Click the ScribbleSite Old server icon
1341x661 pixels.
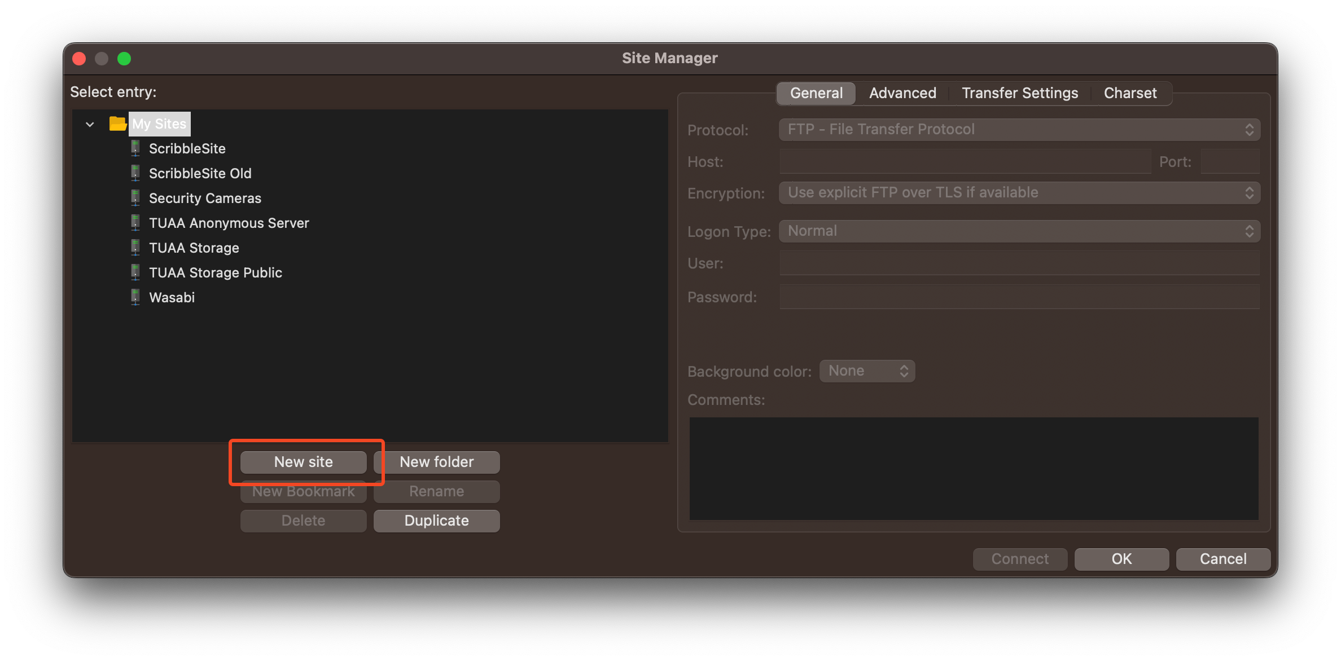pos(135,173)
